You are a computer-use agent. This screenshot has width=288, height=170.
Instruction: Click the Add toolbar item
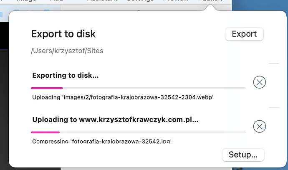pyautogui.click(x=56, y=1)
